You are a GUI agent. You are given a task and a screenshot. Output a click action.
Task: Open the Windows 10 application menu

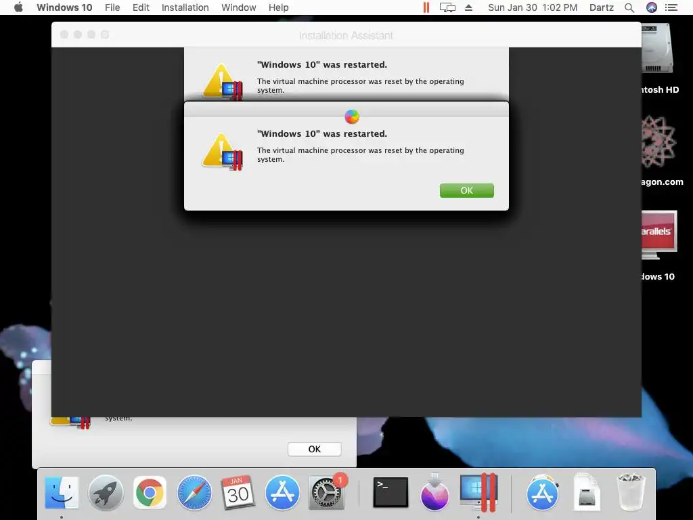point(64,7)
